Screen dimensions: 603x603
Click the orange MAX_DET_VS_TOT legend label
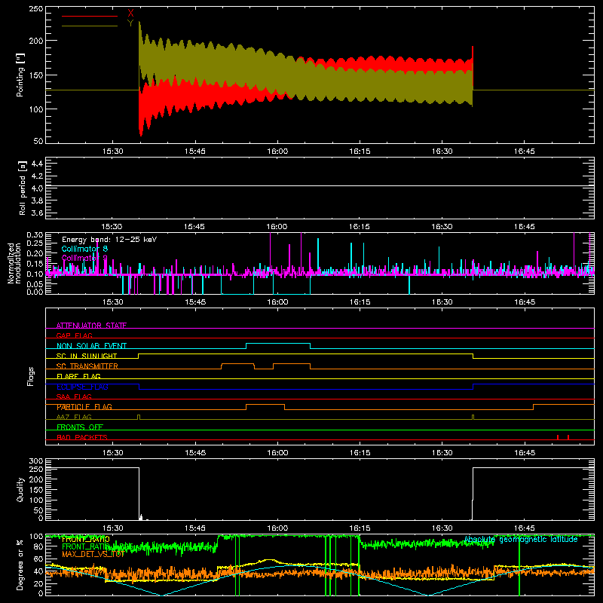coord(93,554)
